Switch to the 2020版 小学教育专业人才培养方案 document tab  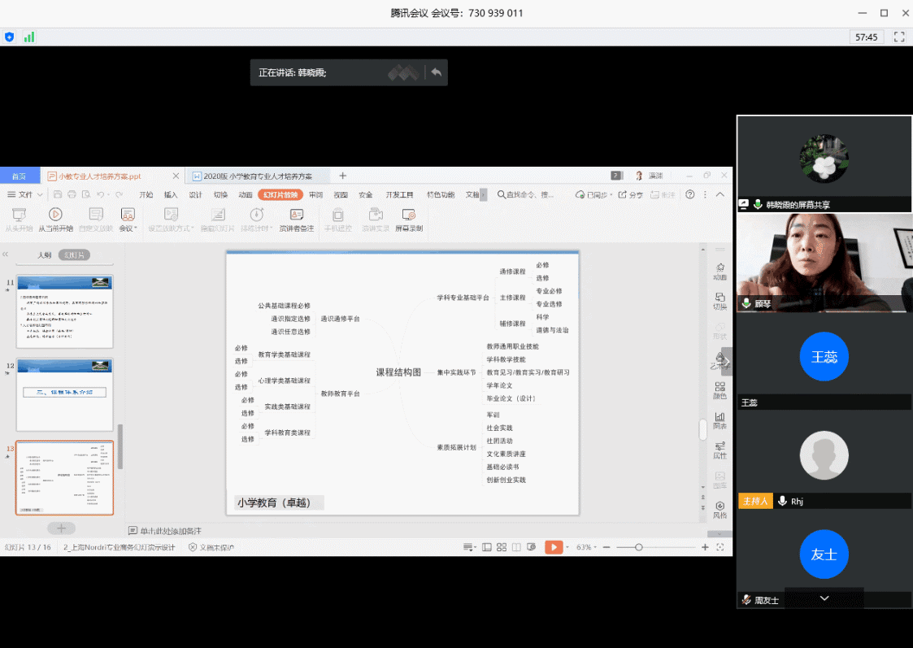click(x=258, y=176)
